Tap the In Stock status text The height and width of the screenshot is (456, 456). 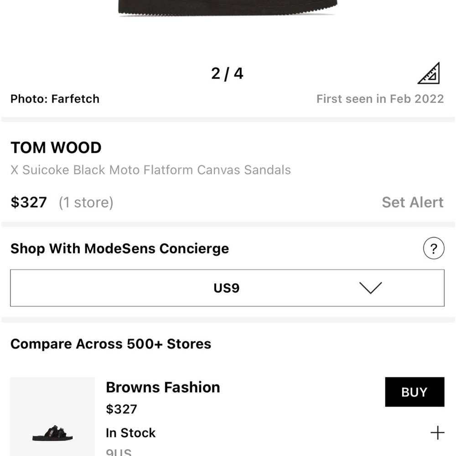point(131,433)
